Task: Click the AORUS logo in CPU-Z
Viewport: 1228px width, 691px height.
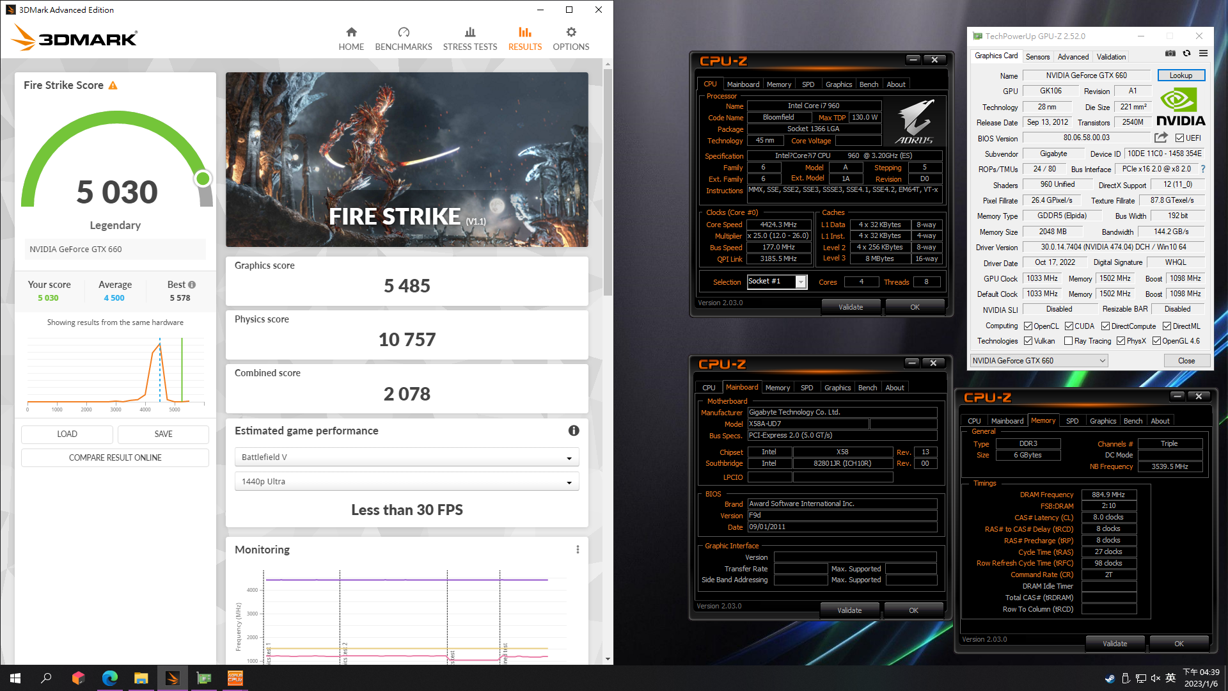Action: 915,122
